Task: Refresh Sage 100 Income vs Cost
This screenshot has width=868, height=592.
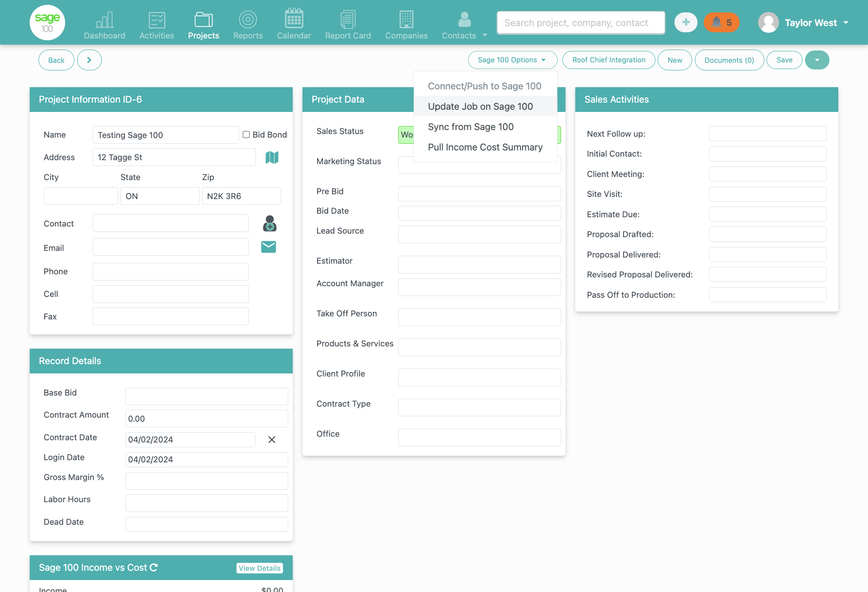Action: pyautogui.click(x=154, y=567)
